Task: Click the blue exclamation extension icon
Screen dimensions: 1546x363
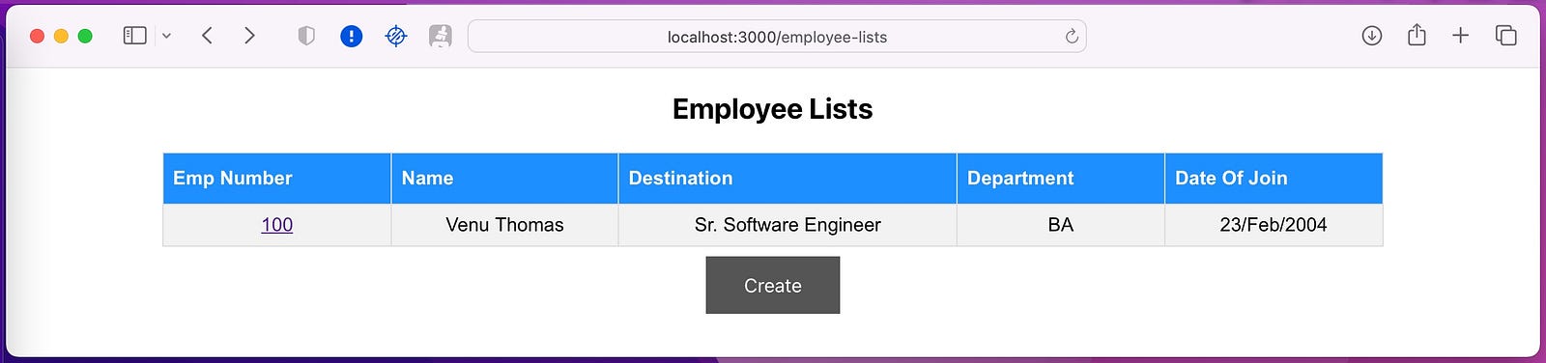Action: pyautogui.click(x=352, y=36)
